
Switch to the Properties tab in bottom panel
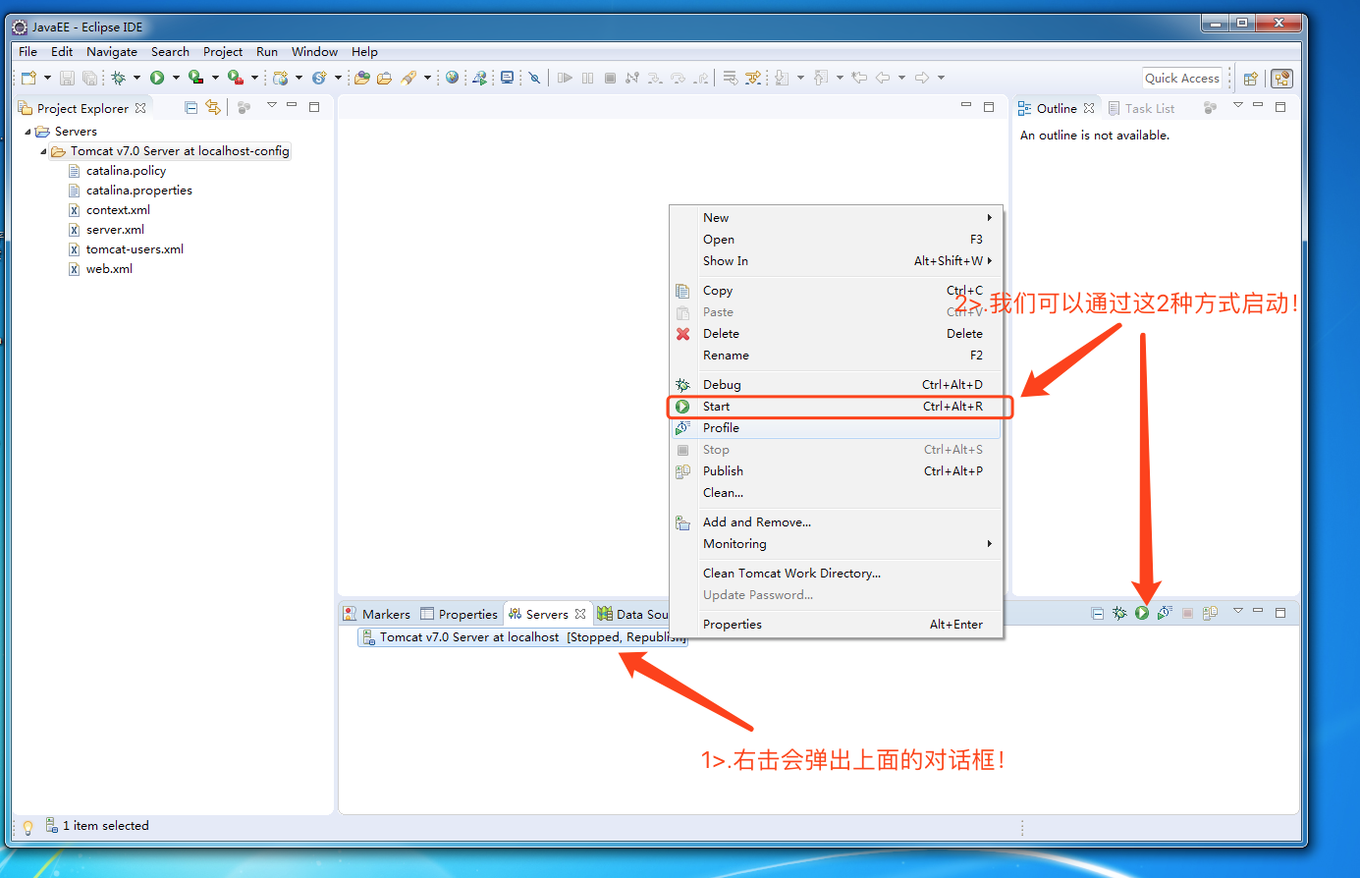click(x=460, y=614)
